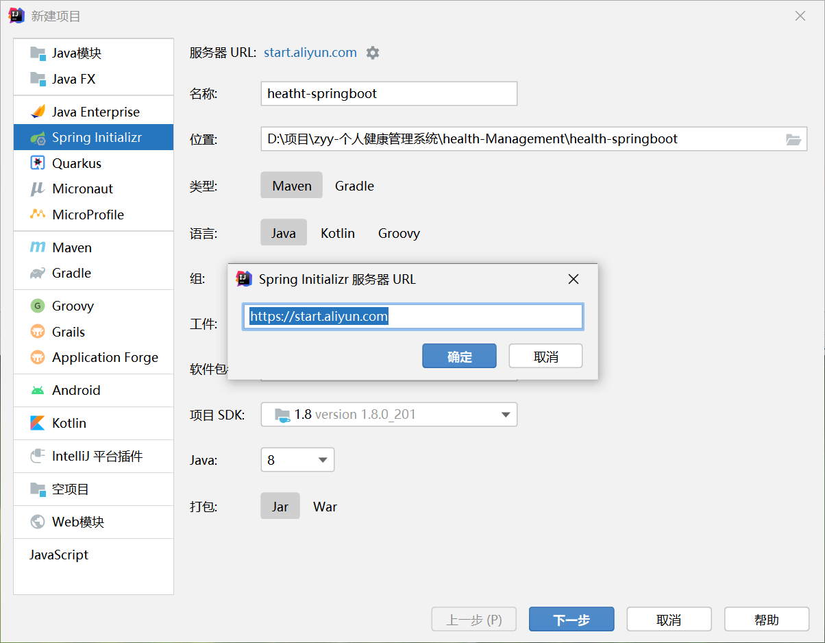Click the Application Forge icon
Viewport: 825px width, 643px height.
[38, 357]
